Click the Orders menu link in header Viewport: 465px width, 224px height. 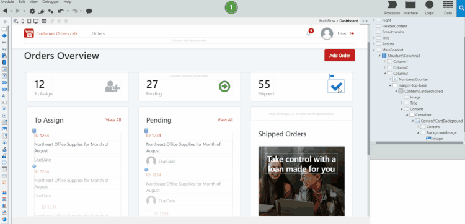click(x=98, y=33)
